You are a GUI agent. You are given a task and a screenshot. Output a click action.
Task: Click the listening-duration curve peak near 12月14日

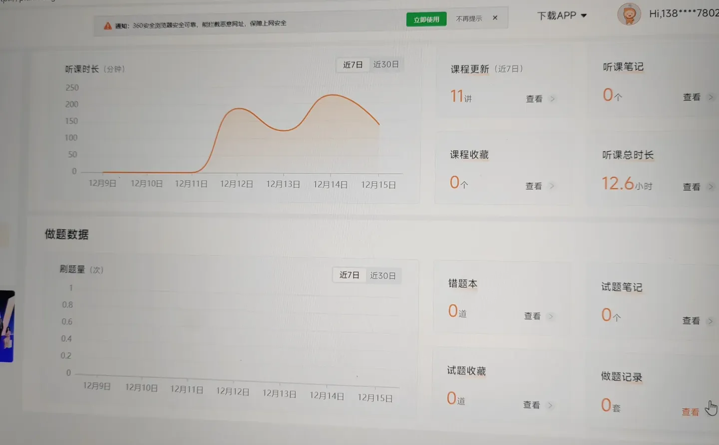(332, 95)
